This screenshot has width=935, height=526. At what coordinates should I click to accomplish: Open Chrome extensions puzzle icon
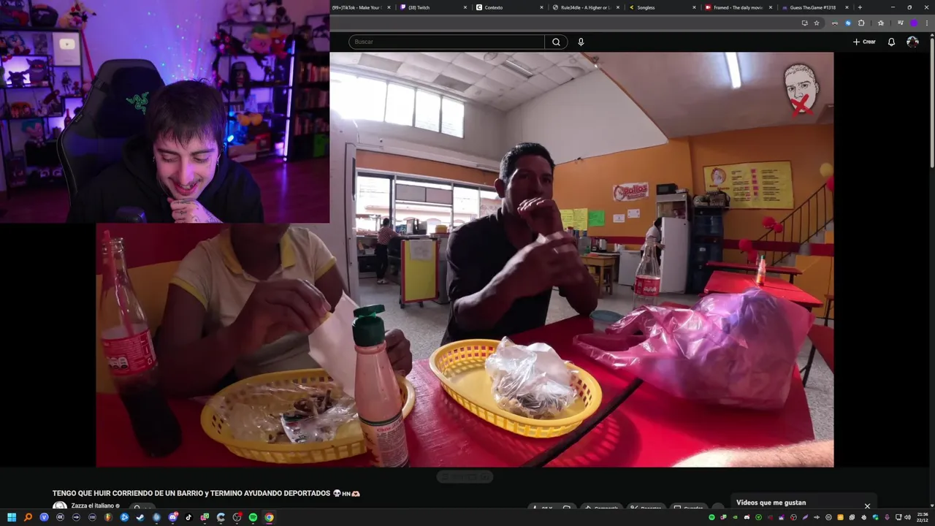pos(861,23)
